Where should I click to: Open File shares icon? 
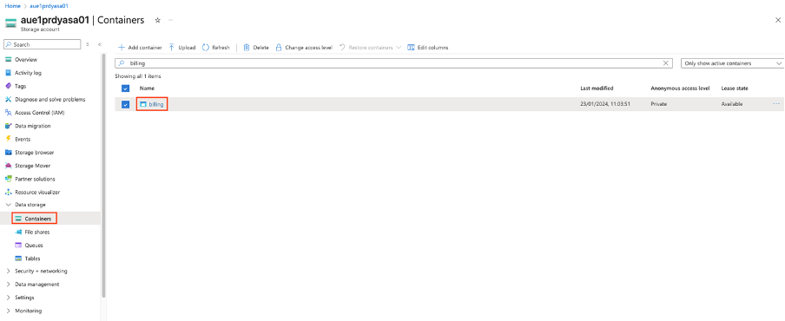[x=18, y=232]
